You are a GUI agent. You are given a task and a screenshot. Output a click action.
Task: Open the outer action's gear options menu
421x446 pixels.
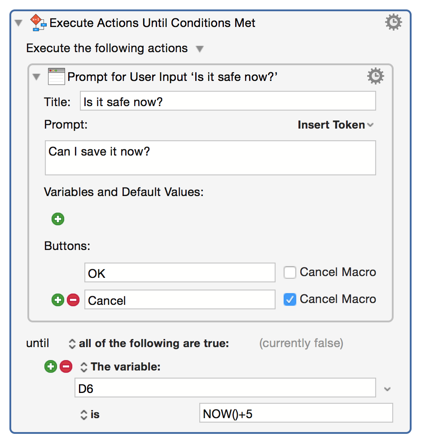(394, 22)
